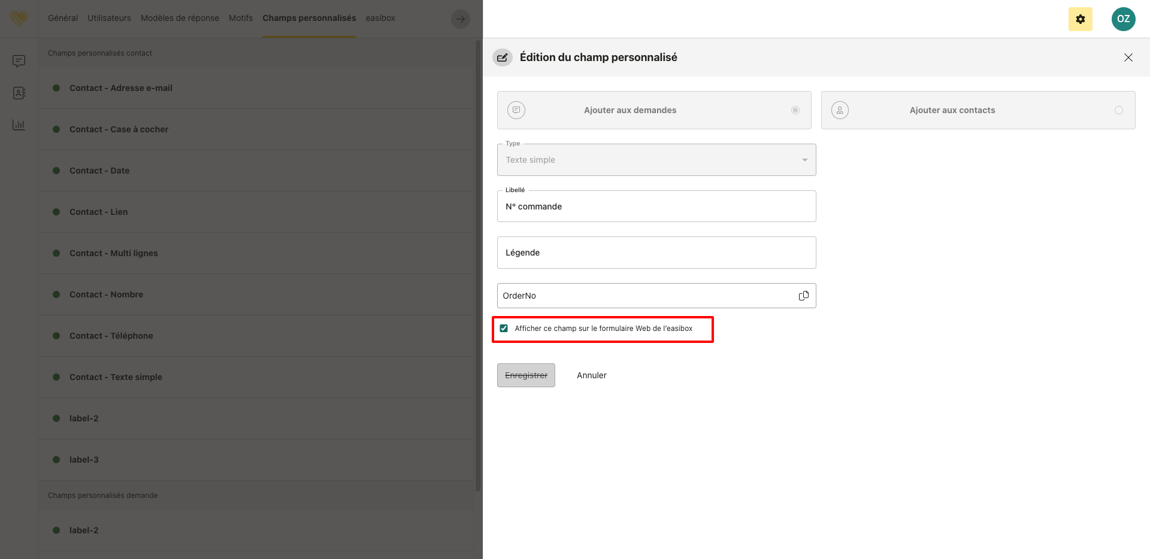Image resolution: width=1150 pixels, height=559 pixels.
Task: Click the arrow icon next to easibox tab
Action: [460, 19]
